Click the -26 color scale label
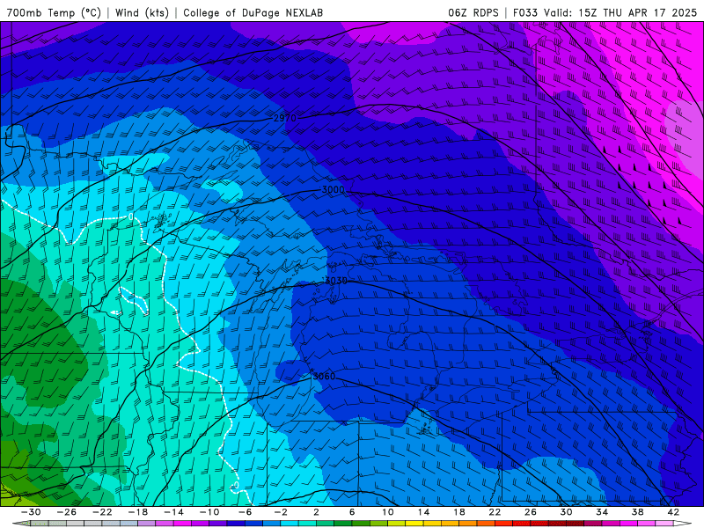This screenshot has width=704, height=528. click(67, 512)
